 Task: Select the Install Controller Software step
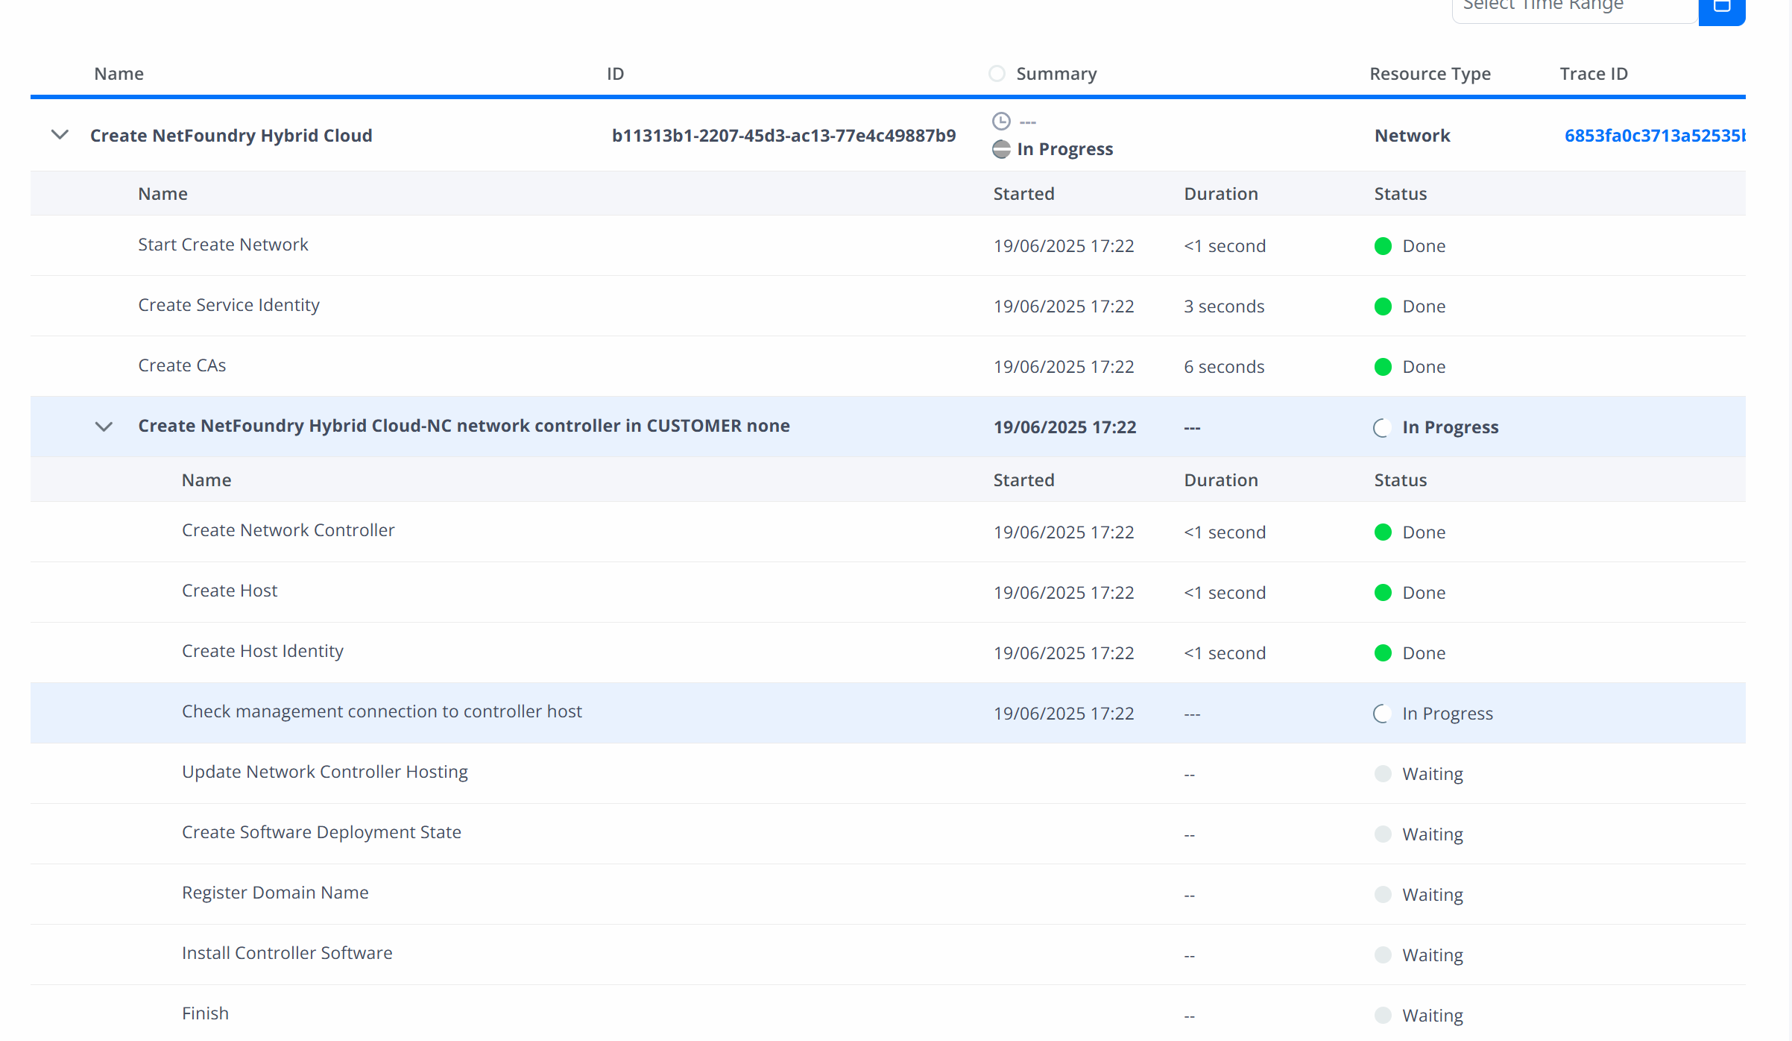pos(287,953)
